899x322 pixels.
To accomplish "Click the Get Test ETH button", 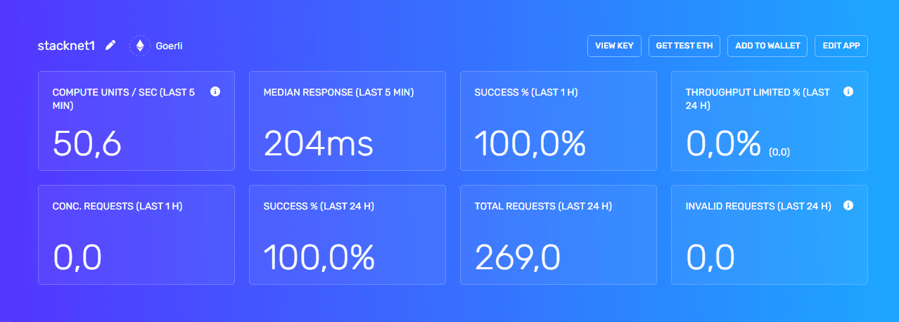I will point(684,46).
